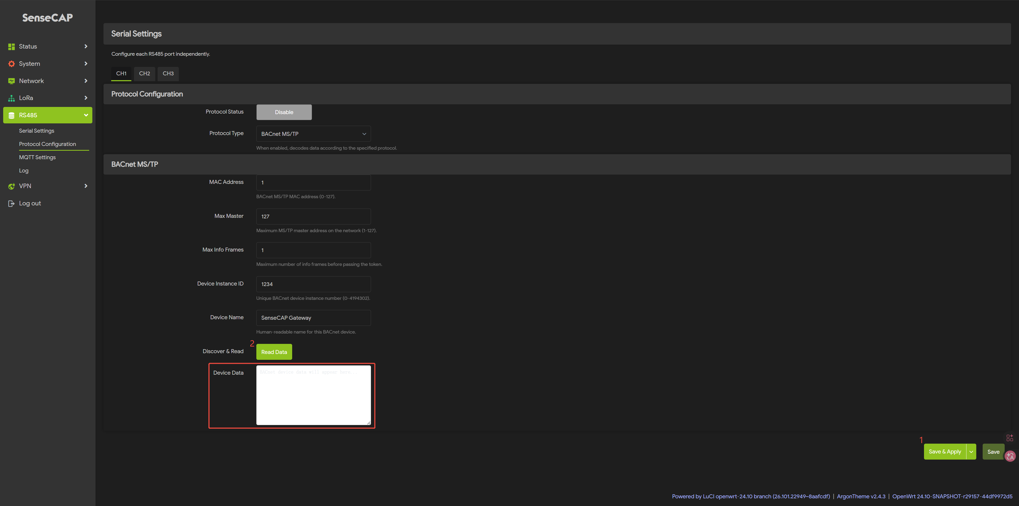Click the ArgonTheme v2.4.3 footer link

click(861, 496)
